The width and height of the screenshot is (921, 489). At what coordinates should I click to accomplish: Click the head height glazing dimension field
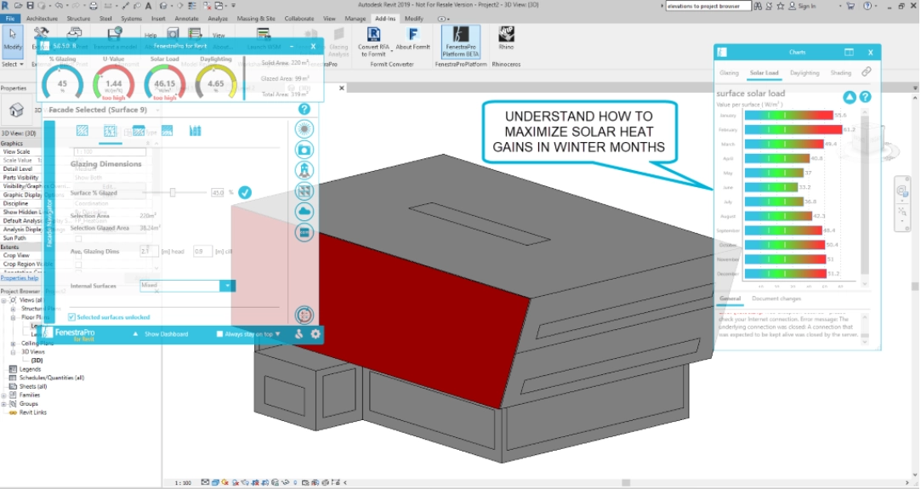tap(149, 251)
